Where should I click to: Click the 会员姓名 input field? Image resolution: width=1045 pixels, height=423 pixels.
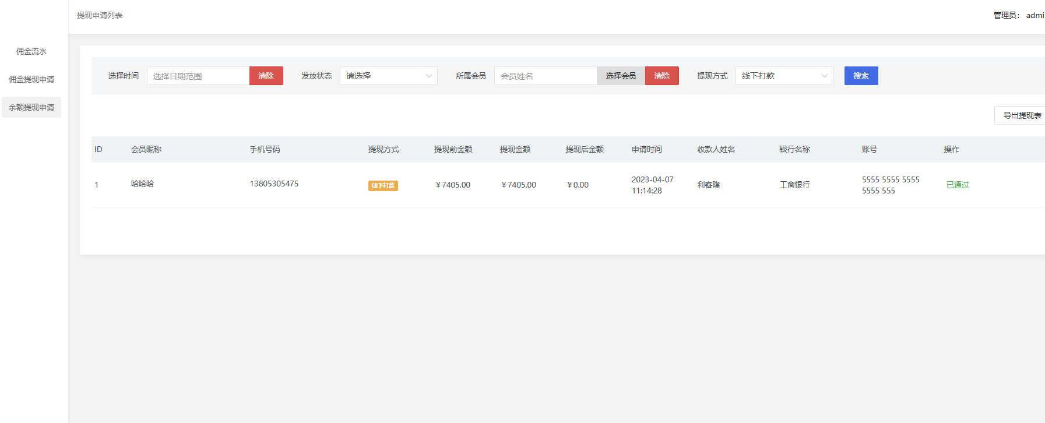click(x=545, y=76)
